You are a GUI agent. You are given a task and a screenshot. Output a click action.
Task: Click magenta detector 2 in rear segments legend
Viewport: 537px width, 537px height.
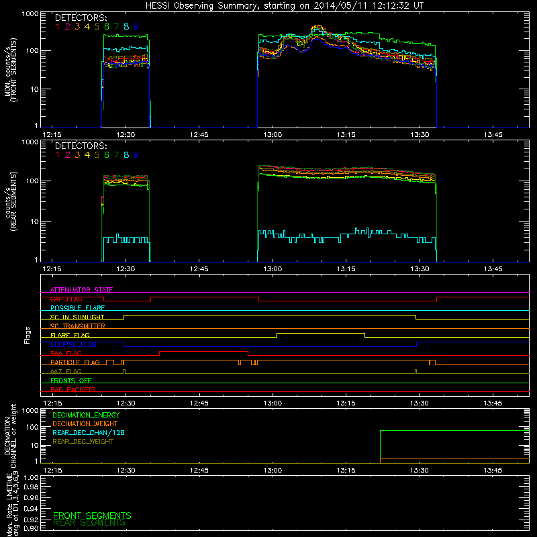pos(68,155)
